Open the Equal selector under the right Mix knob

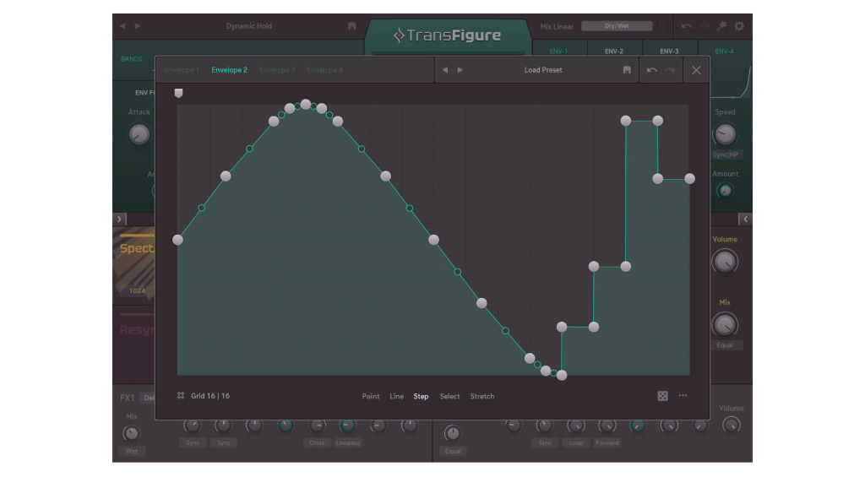click(x=725, y=345)
